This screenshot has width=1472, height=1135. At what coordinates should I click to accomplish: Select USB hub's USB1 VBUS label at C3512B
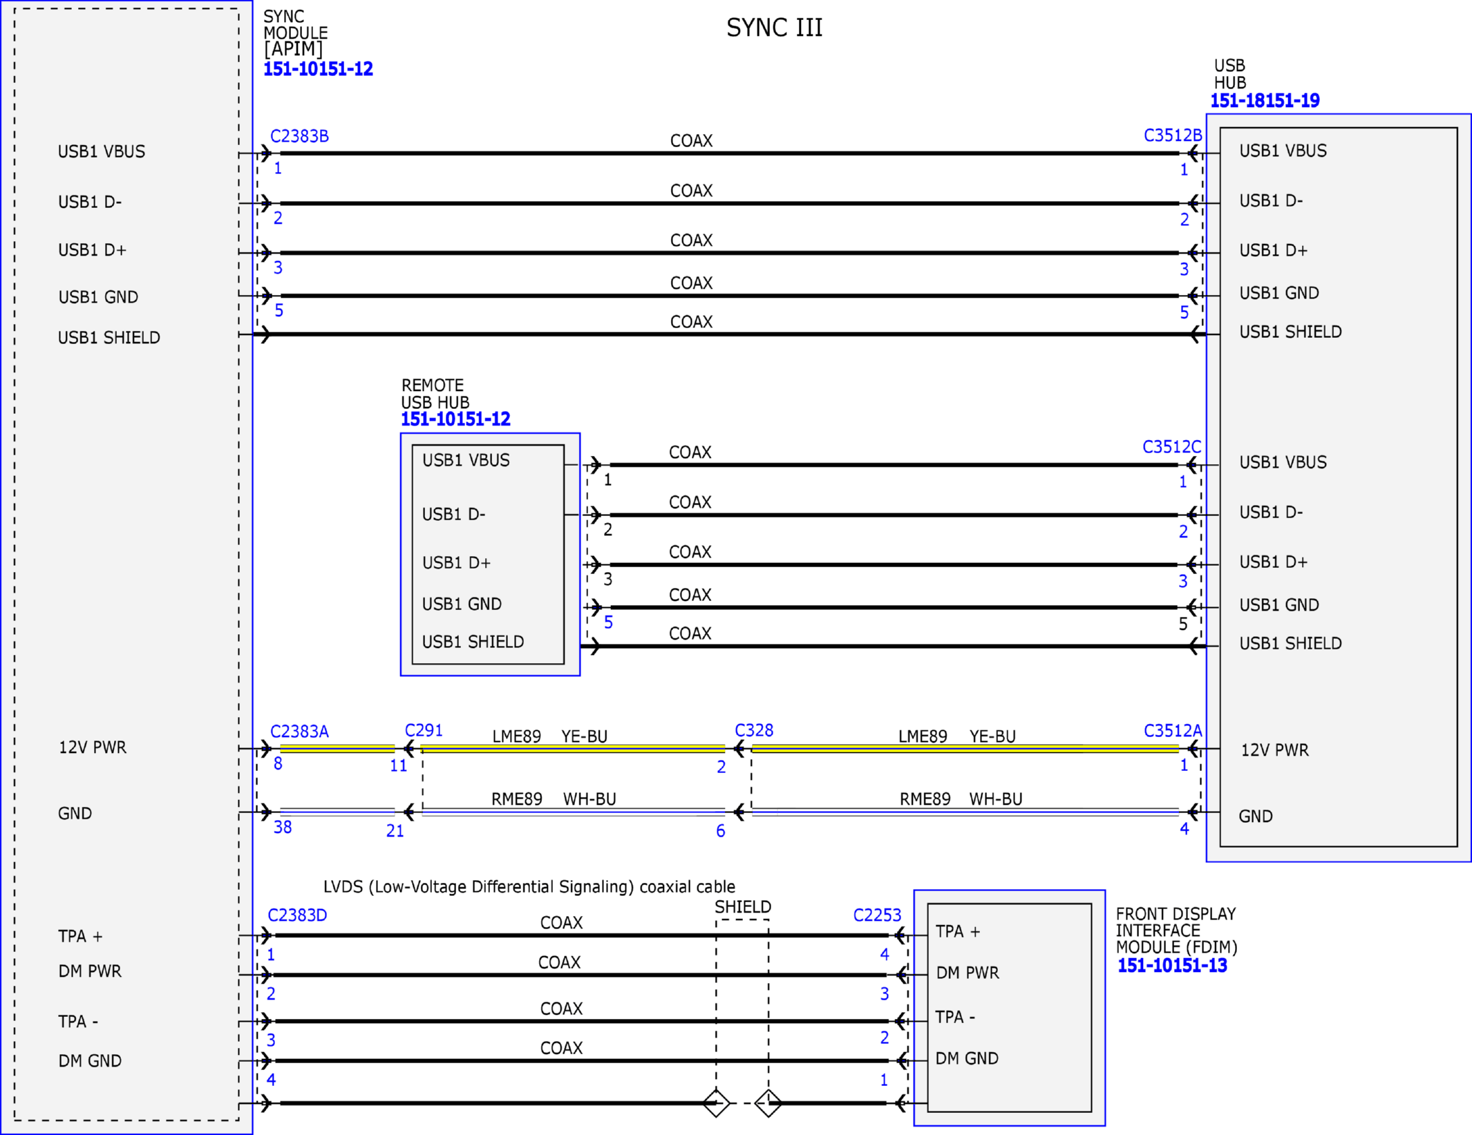click(1283, 151)
